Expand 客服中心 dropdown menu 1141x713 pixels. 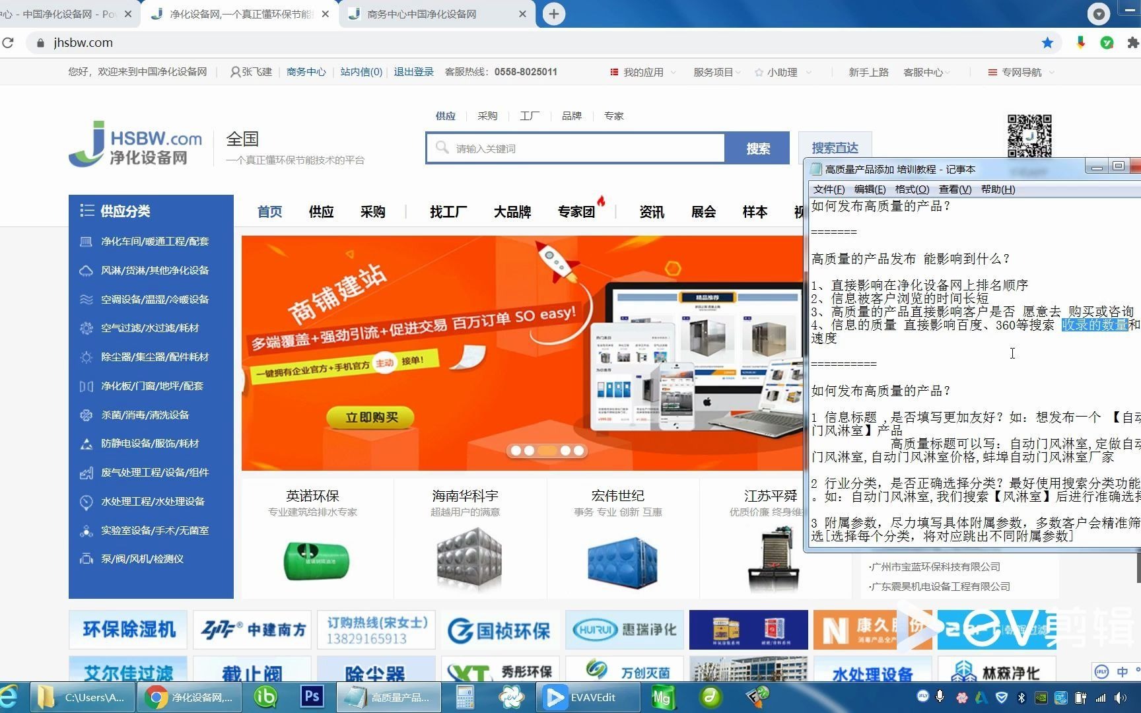point(926,72)
